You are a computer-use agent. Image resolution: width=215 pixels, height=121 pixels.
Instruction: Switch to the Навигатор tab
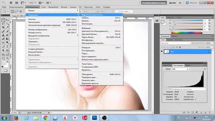coord(167,66)
